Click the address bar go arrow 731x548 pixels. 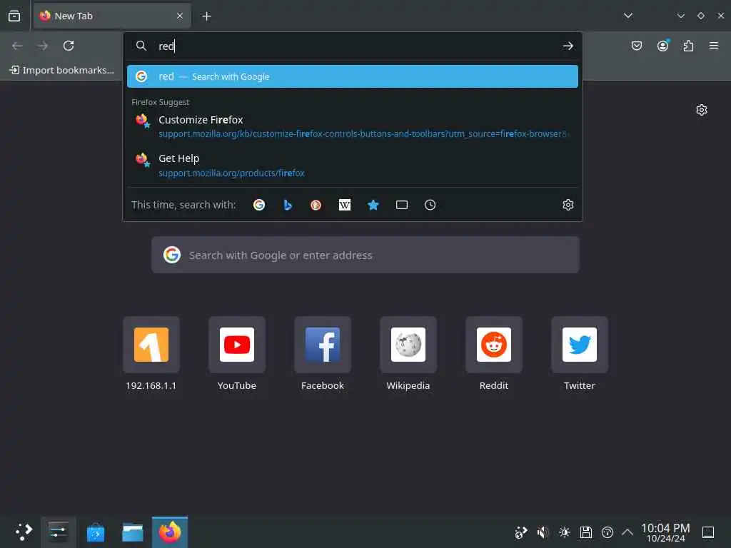[x=568, y=46]
